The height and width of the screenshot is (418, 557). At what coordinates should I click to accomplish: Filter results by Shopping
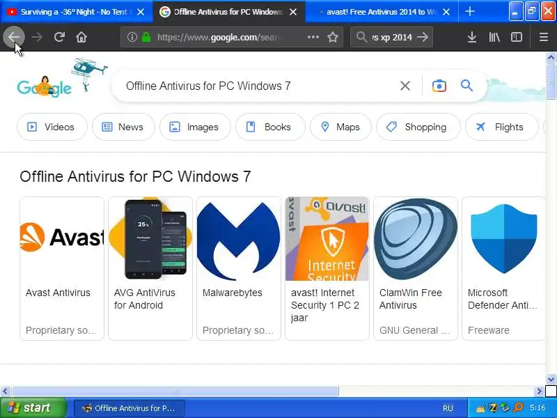[x=418, y=127]
